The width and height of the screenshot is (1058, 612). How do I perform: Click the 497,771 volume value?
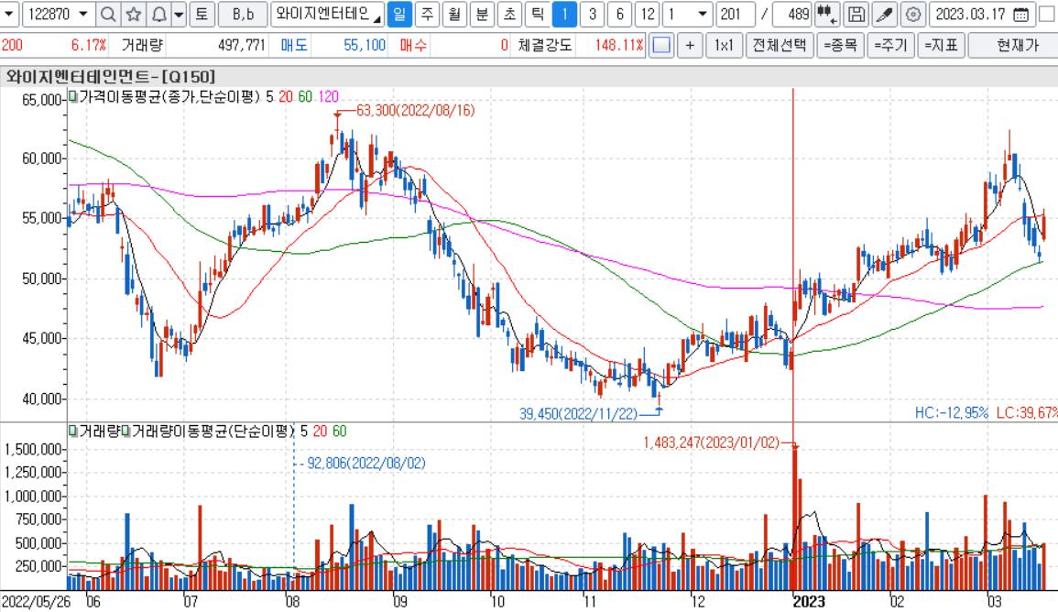point(242,45)
